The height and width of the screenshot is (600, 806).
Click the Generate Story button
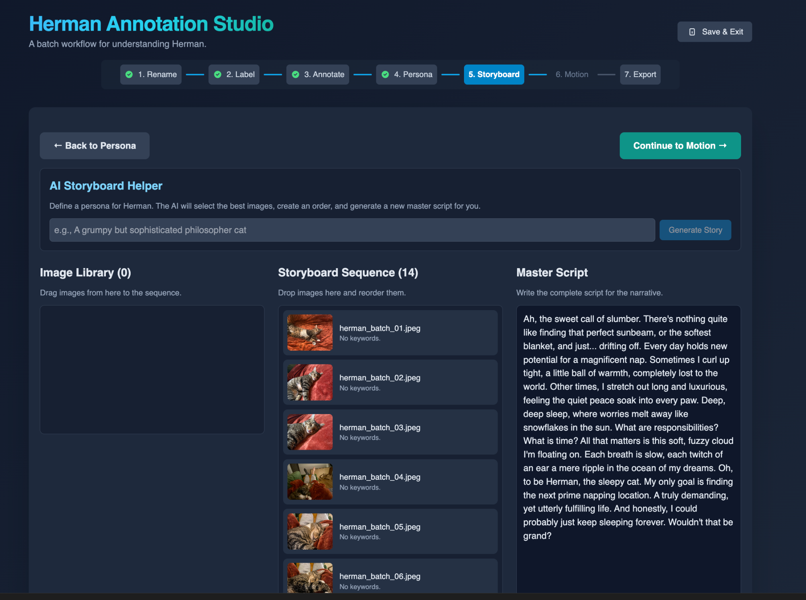click(695, 230)
